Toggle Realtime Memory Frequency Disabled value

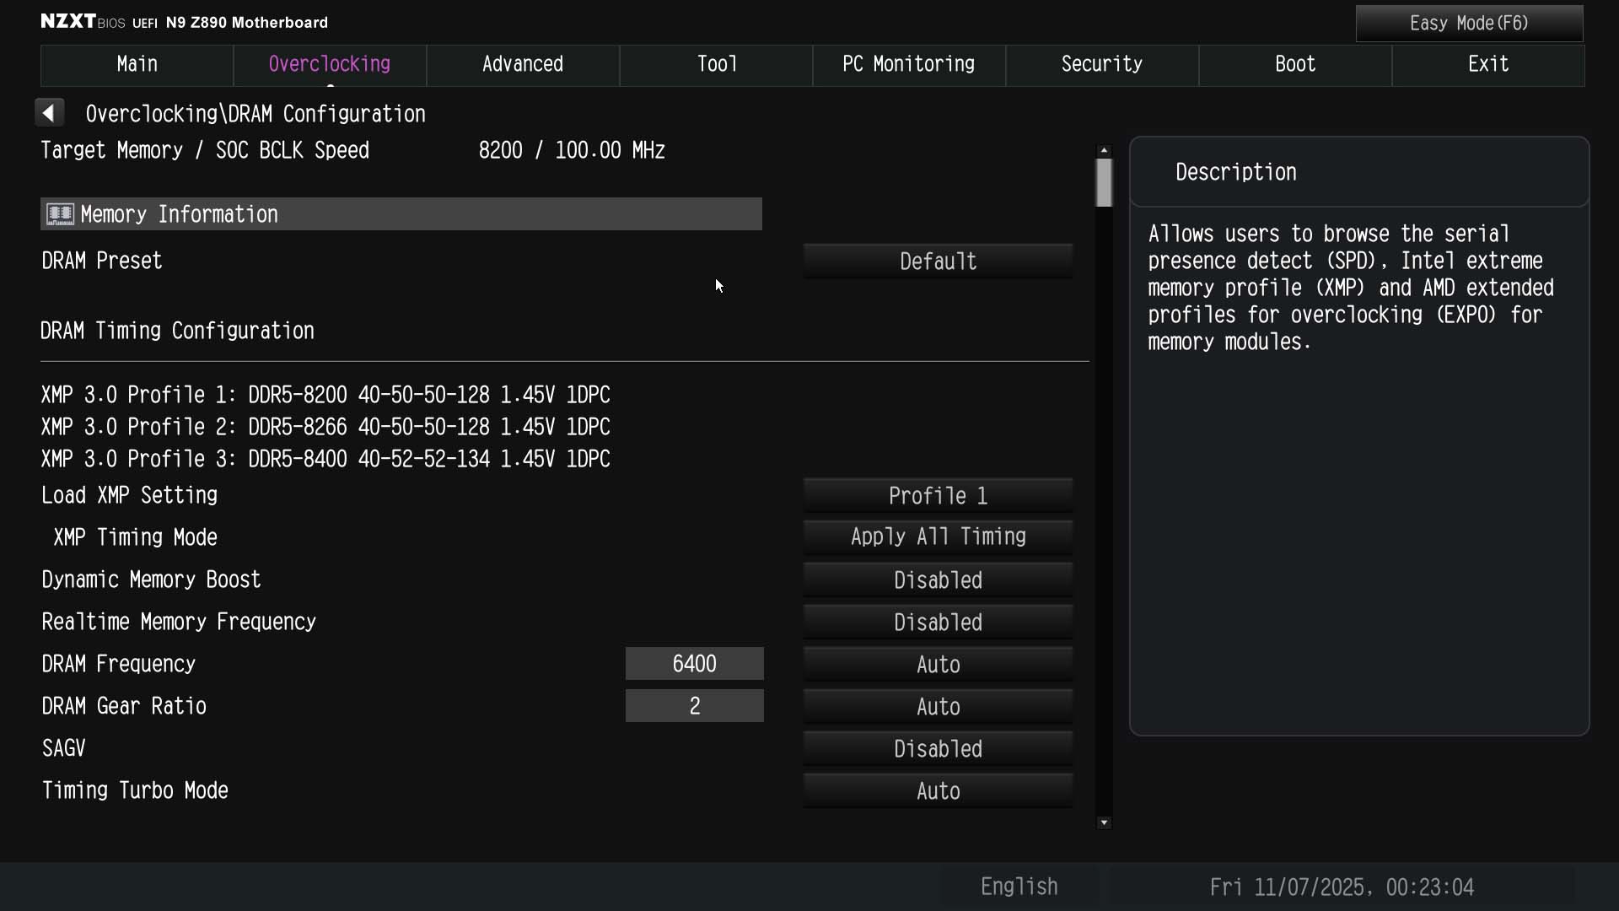tap(938, 623)
